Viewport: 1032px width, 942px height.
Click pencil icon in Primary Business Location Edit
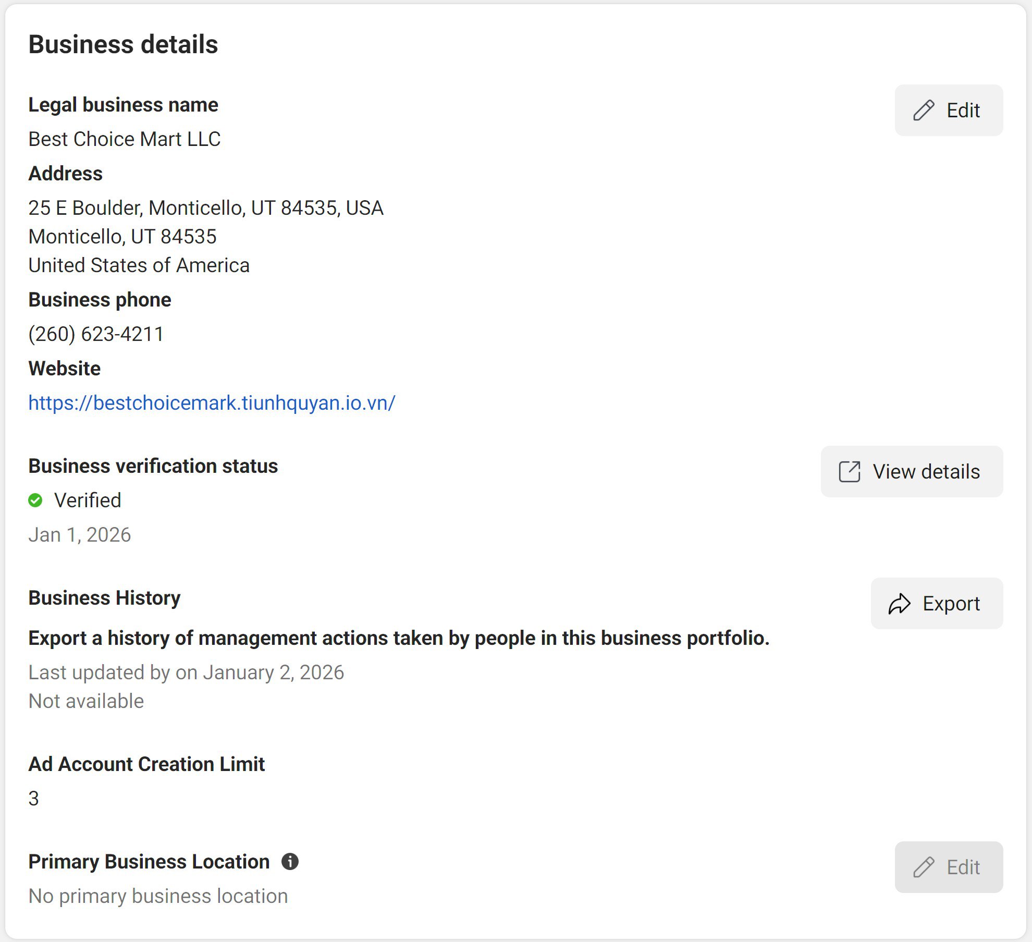coord(923,867)
